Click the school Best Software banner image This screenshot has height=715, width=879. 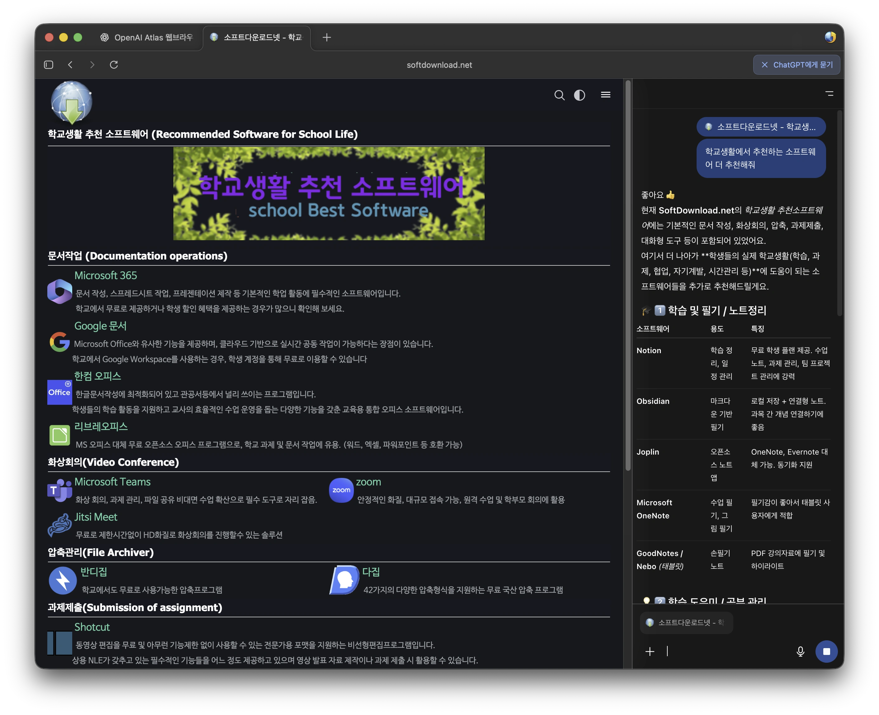pyautogui.click(x=328, y=194)
